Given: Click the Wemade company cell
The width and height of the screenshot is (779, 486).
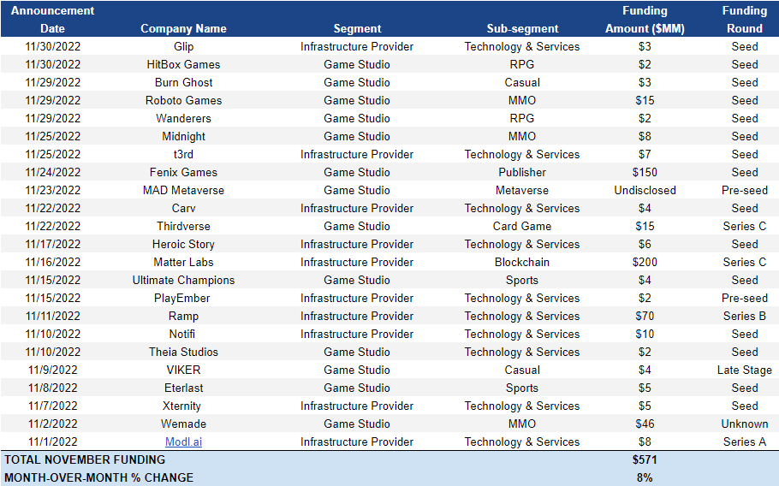Looking at the screenshot, I should point(183,424).
